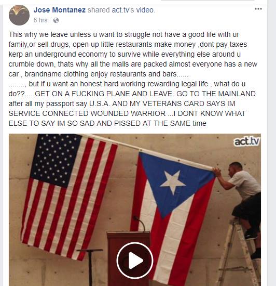276x286 pixels.
Task: Click the globe public privacy icon
Action: pyautogui.click(x=56, y=20)
